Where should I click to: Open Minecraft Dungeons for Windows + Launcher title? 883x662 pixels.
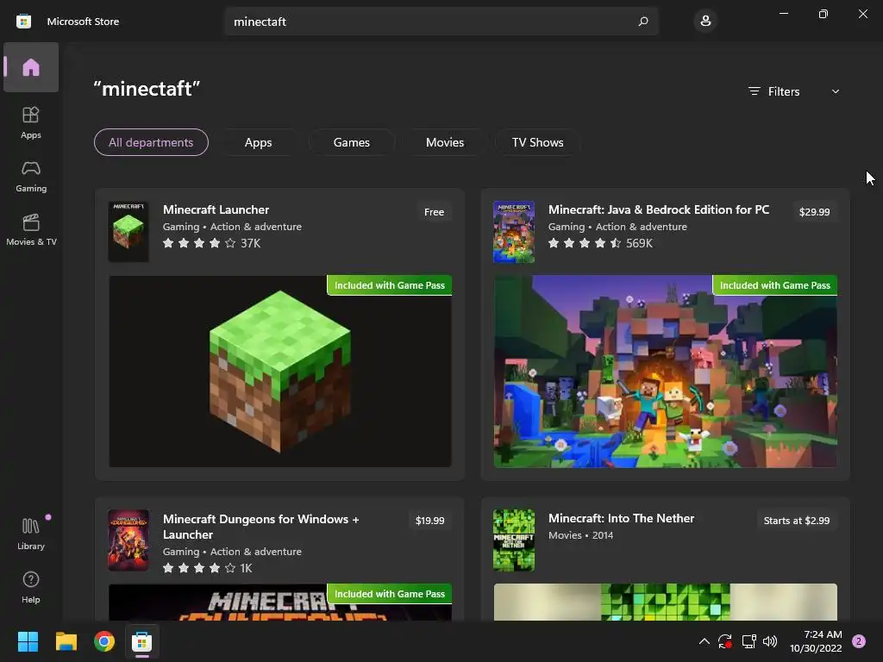260,527
